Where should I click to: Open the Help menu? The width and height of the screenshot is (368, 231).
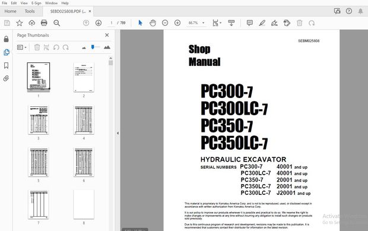(65, 3)
